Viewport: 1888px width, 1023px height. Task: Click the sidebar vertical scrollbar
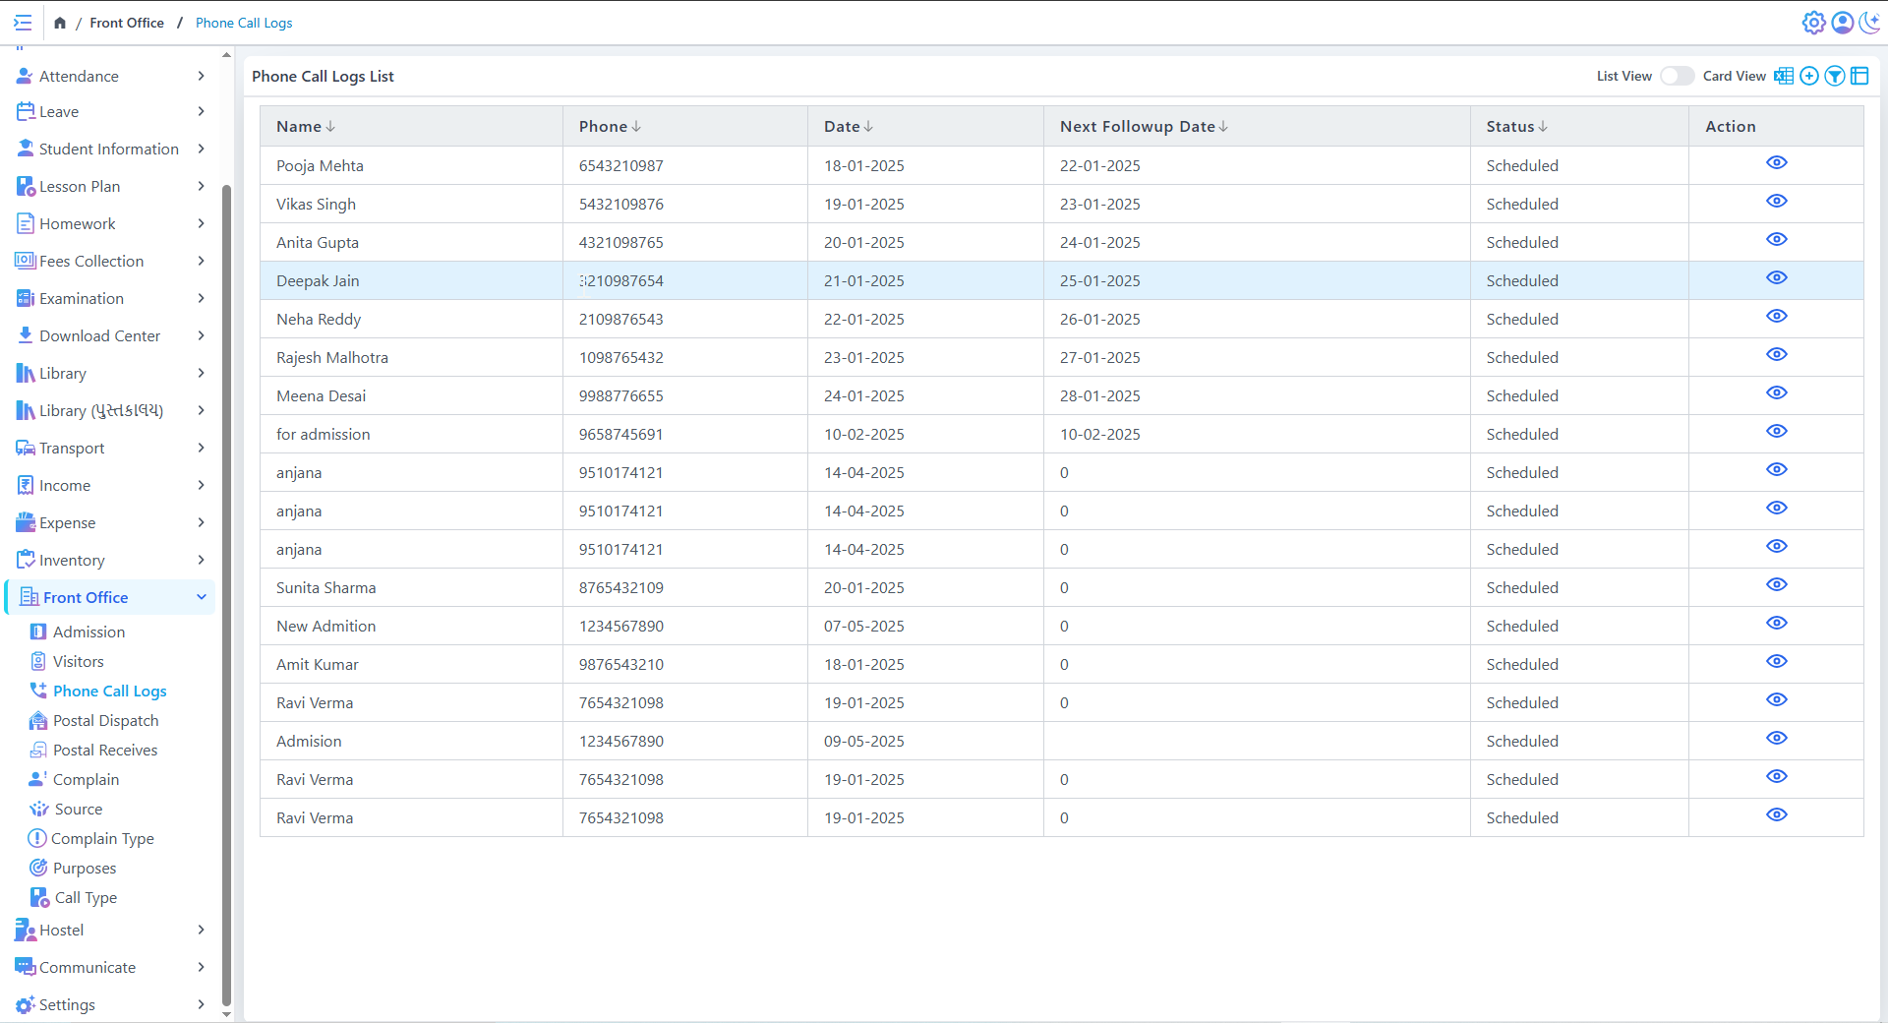point(226,590)
